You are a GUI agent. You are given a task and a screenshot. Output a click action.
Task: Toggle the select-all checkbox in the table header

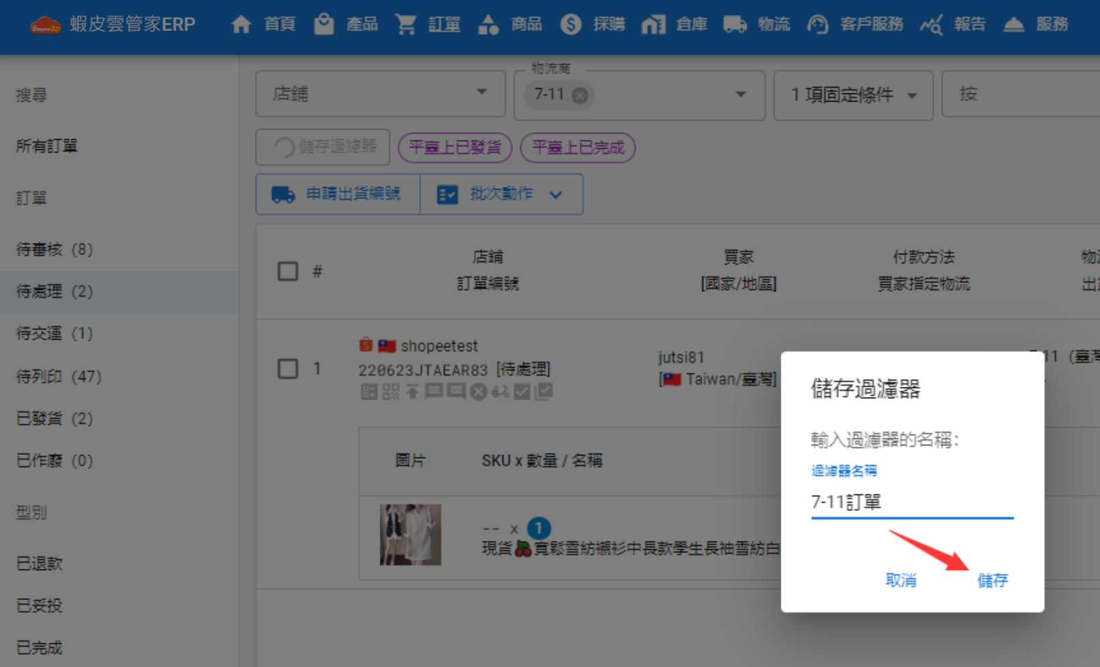(x=288, y=271)
